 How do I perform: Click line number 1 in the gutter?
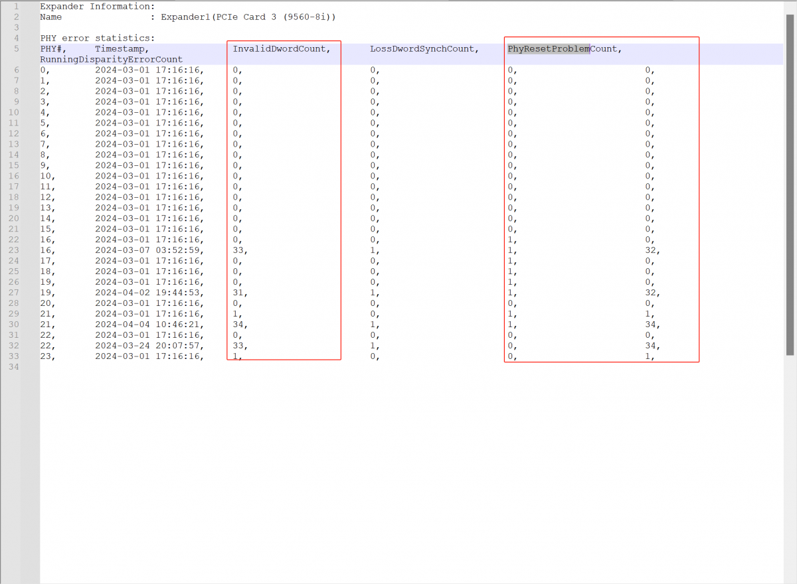point(15,7)
